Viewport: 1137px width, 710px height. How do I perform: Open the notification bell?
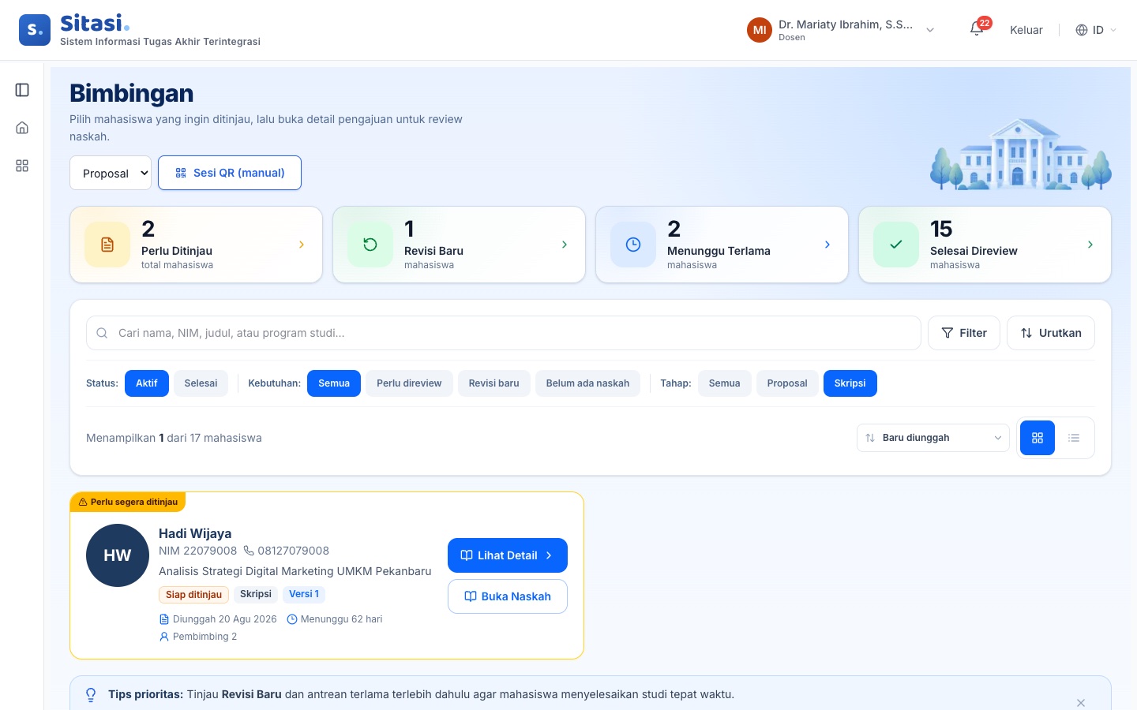point(977,30)
